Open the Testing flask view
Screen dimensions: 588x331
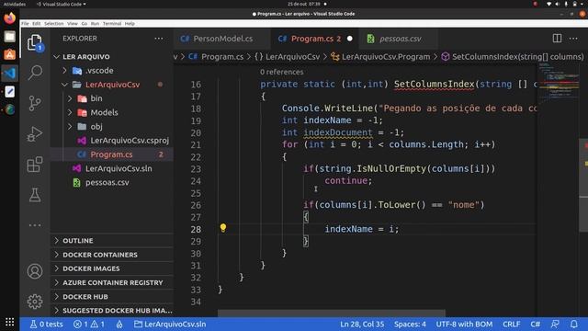35,195
